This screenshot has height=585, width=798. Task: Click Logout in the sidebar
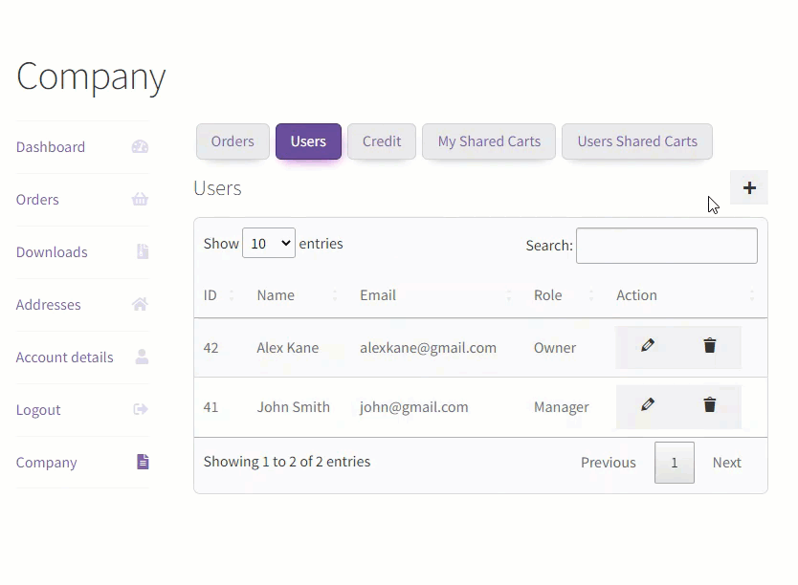[38, 410]
